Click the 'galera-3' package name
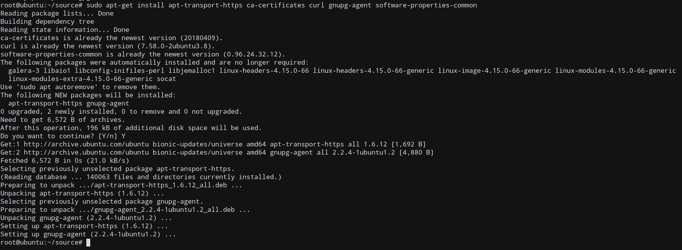 24,70
